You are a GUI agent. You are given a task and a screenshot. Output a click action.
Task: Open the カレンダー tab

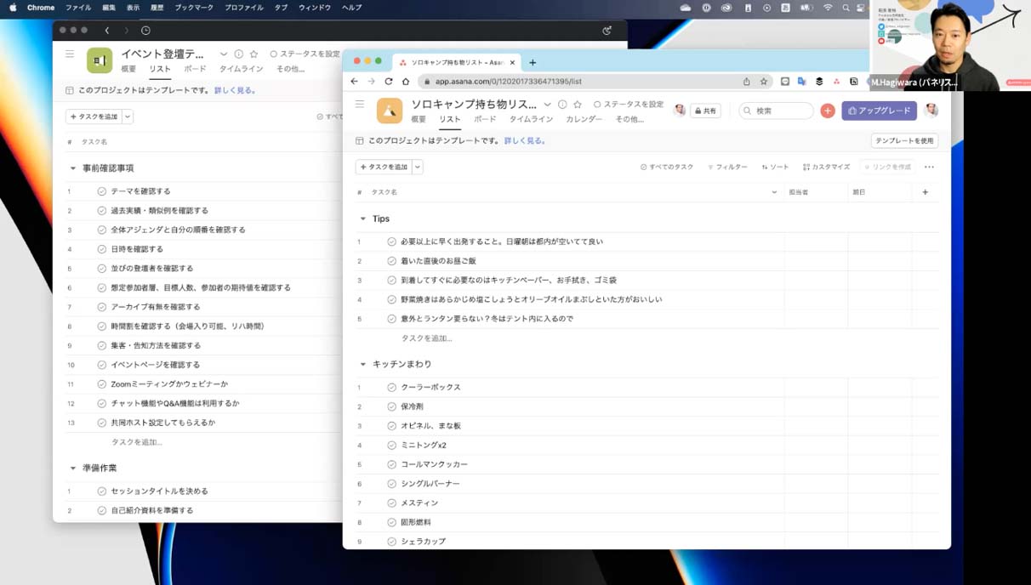(x=584, y=119)
